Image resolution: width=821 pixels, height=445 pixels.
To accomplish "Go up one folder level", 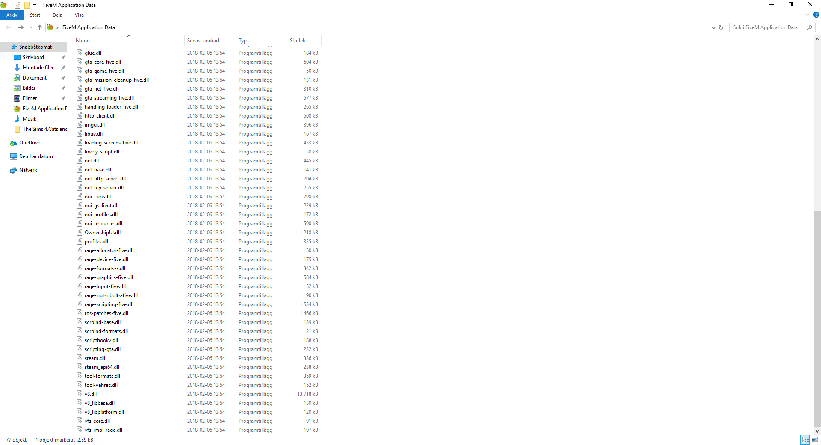I will pyautogui.click(x=40, y=27).
